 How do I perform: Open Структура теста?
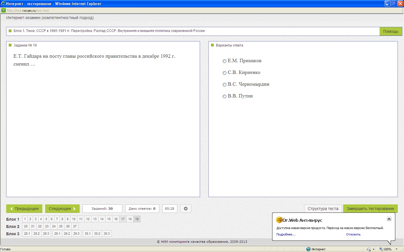point(323,209)
